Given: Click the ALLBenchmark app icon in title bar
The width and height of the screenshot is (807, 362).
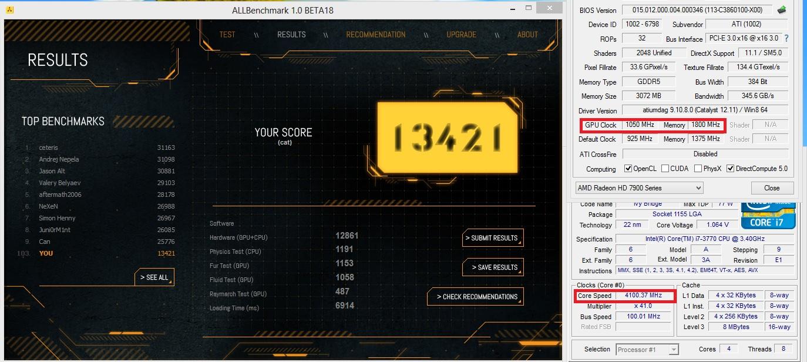Looking at the screenshot, I should 10,10.
